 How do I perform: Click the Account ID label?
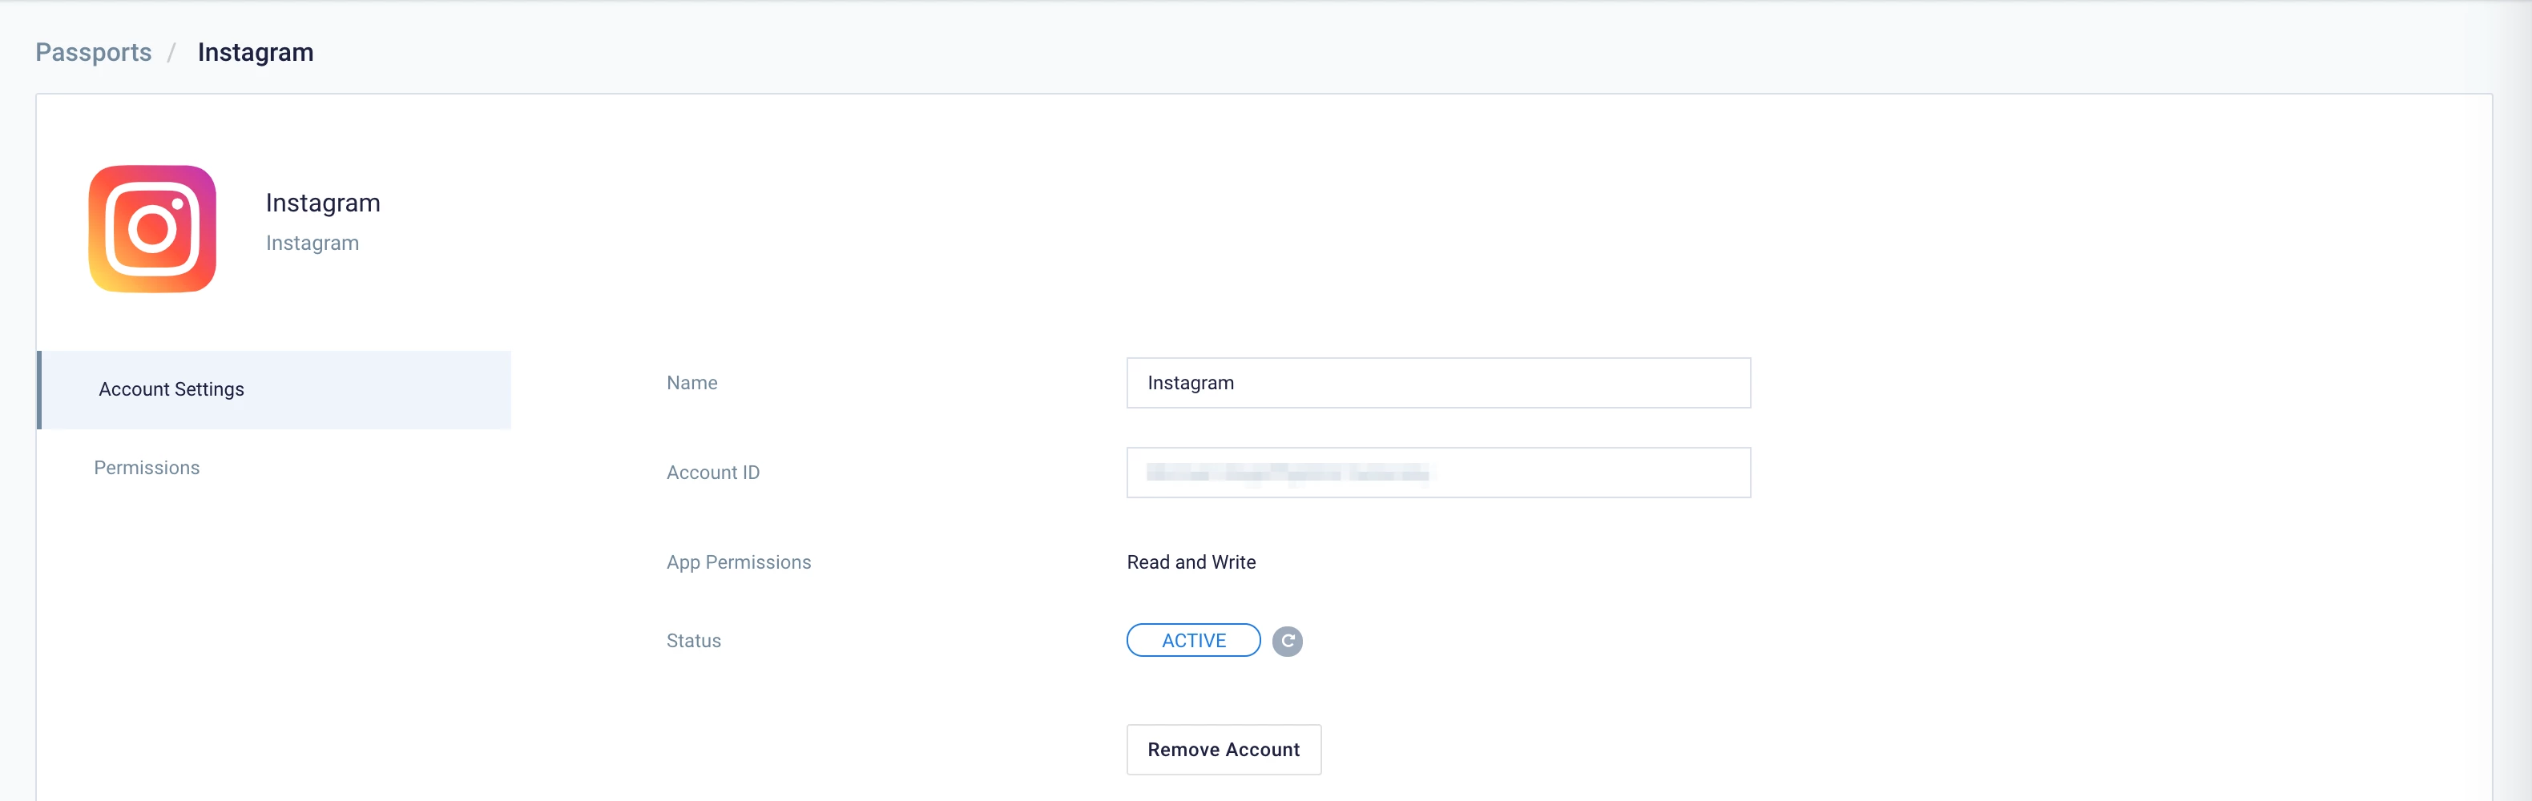click(x=714, y=473)
